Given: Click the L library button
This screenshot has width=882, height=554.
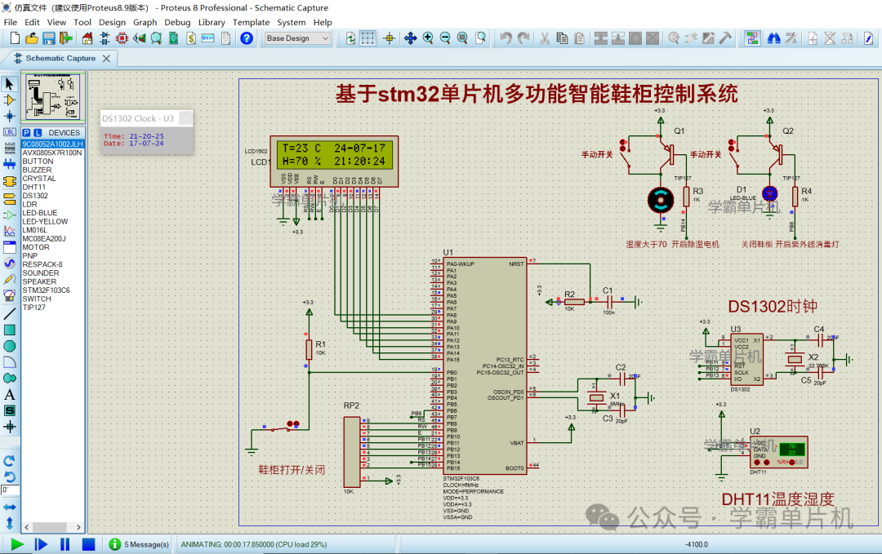Looking at the screenshot, I should [x=38, y=133].
